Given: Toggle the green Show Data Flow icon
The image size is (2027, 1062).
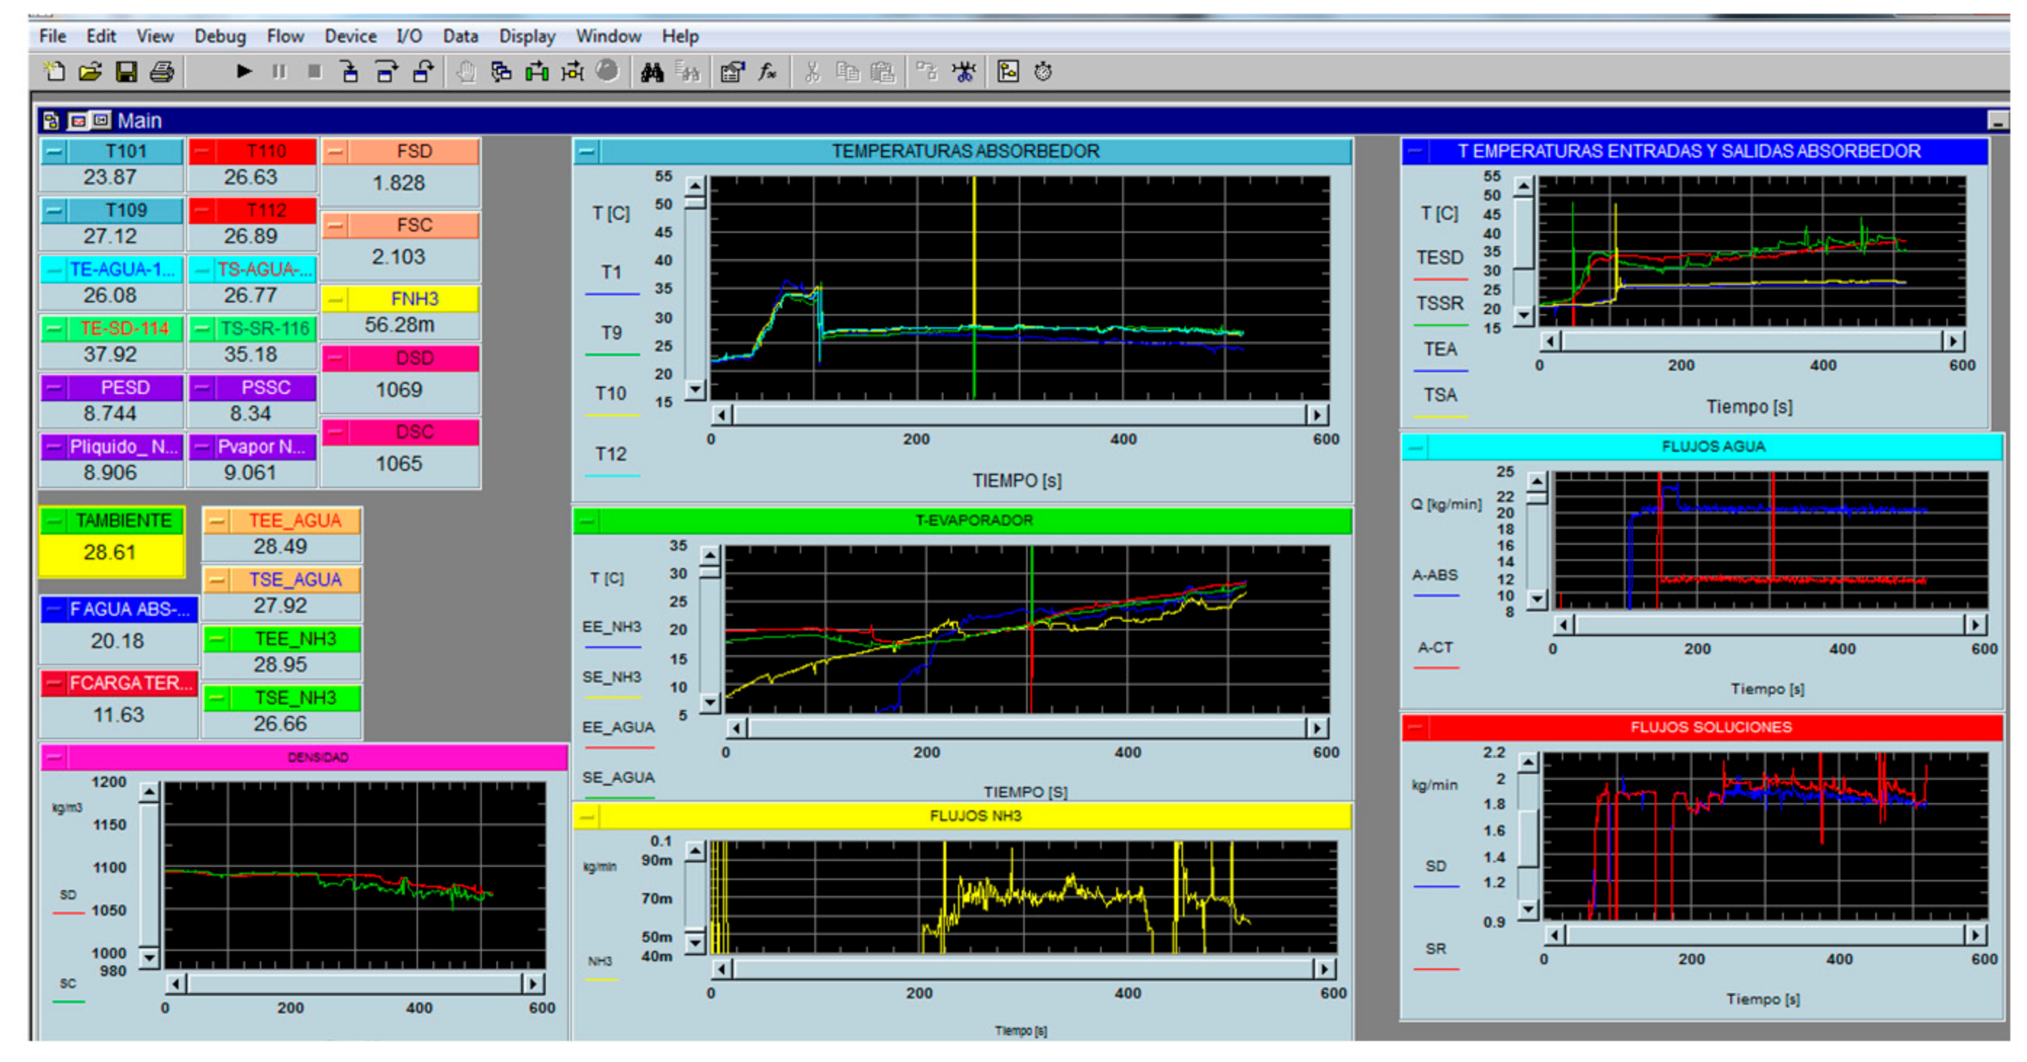Looking at the screenshot, I should click(536, 72).
